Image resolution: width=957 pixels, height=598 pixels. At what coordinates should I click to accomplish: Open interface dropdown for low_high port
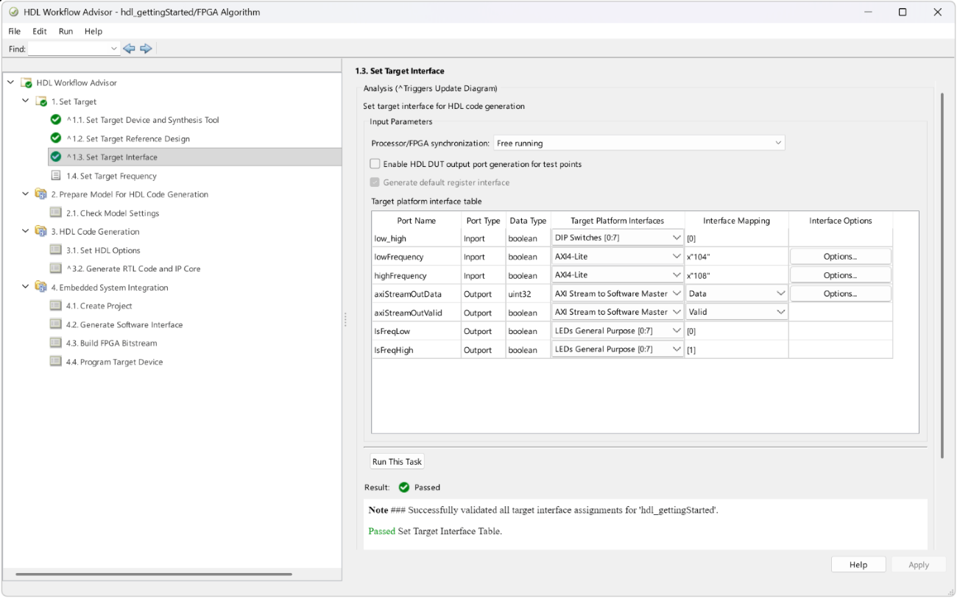click(x=617, y=238)
